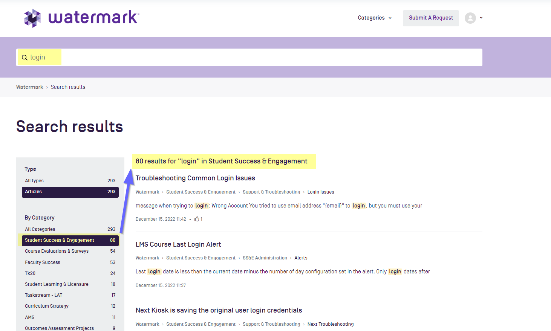This screenshot has width=551, height=331.
Task: Open the user profile avatar
Action: tap(470, 18)
